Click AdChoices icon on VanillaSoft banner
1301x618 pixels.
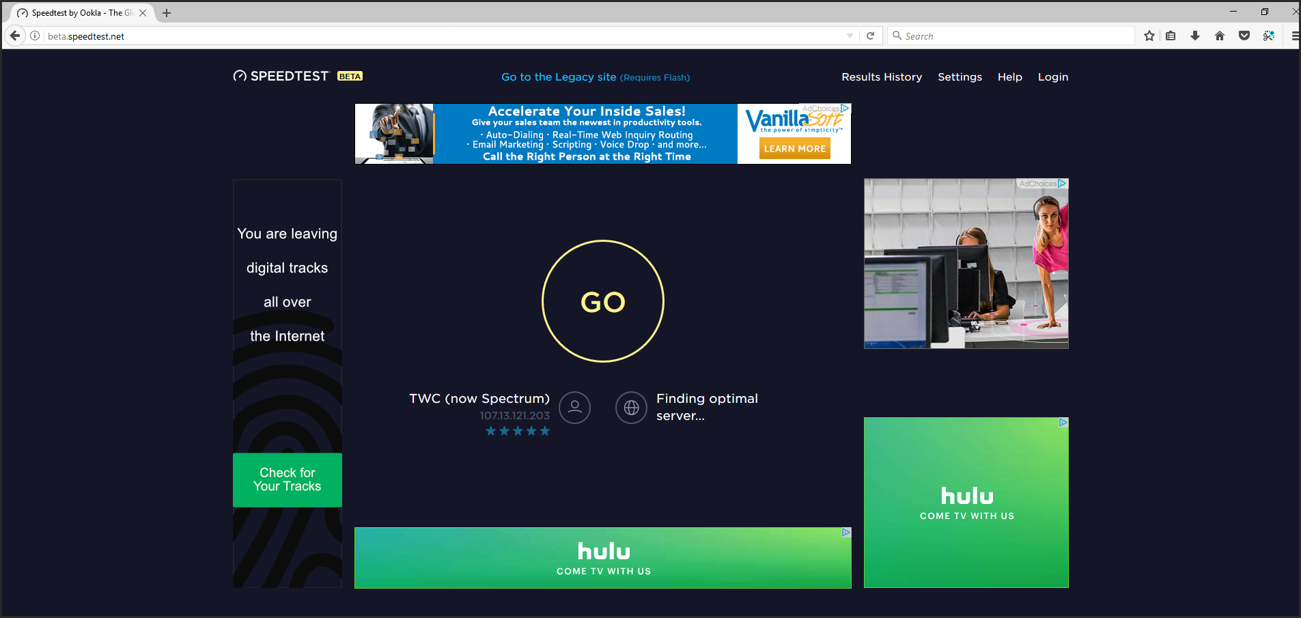point(845,108)
